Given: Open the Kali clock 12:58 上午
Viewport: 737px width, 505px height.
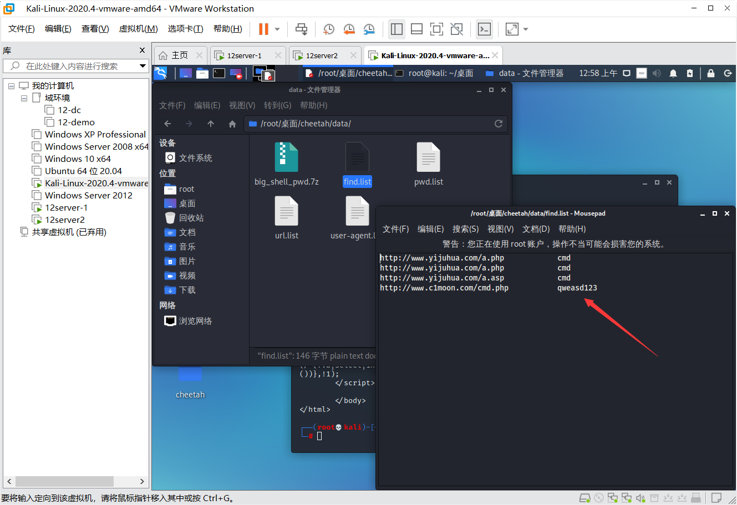Looking at the screenshot, I should [598, 73].
